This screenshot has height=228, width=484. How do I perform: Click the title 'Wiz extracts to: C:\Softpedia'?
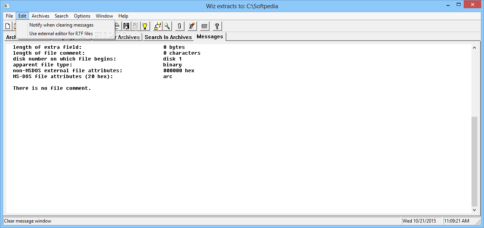coord(242,6)
